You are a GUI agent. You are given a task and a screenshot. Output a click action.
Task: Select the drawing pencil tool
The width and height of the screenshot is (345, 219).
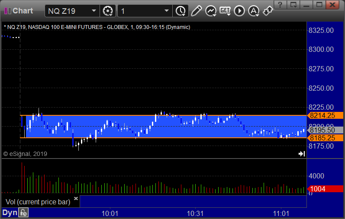[x=196, y=11]
